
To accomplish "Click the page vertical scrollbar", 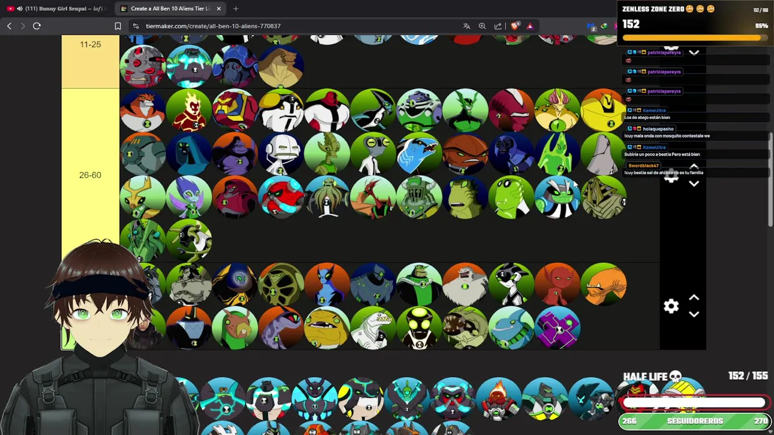I will [770, 179].
